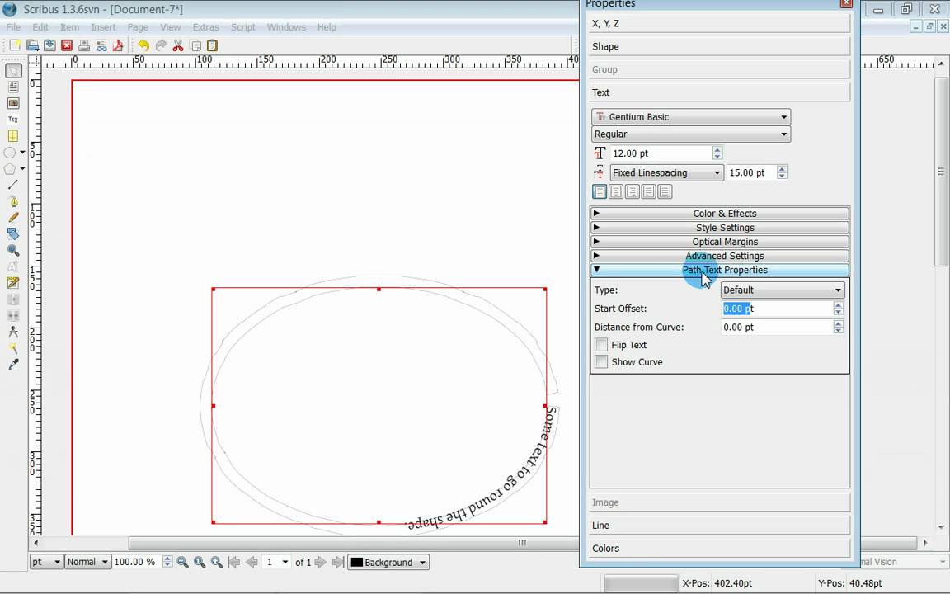This screenshot has height=594, width=950.
Task: Select the Insert Image Frame tool
Action: point(13,104)
